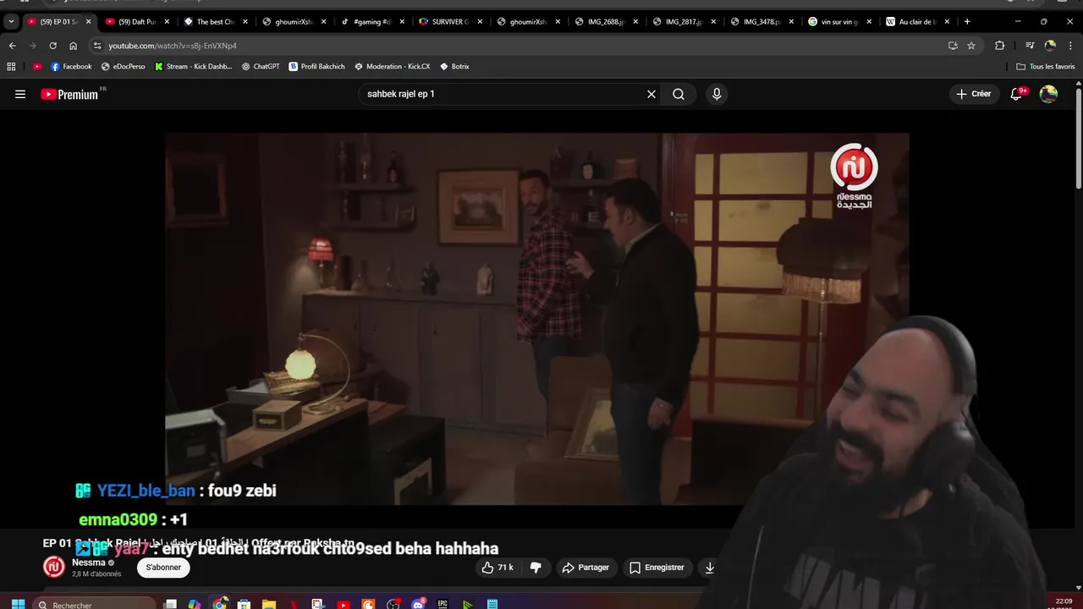Open the Stream - Kick Dashb… bookmark
This screenshot has height=609, width=1083.
pyautogui.click(x=193, y=66)
